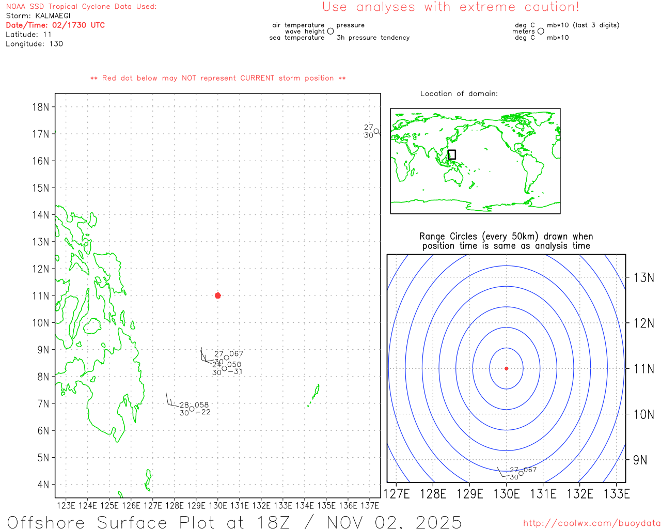Screen dimensions: 661x529
Task: Click the red storm position dot on main map
Action: coord(217,295)
